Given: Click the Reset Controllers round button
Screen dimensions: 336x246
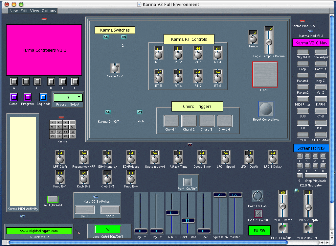Looking at the screenshot, I should [x=266, y=109].
